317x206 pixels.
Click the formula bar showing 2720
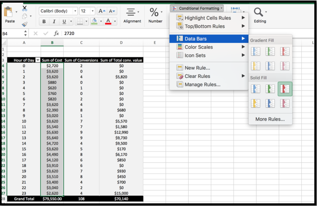(x=115, y=33)
